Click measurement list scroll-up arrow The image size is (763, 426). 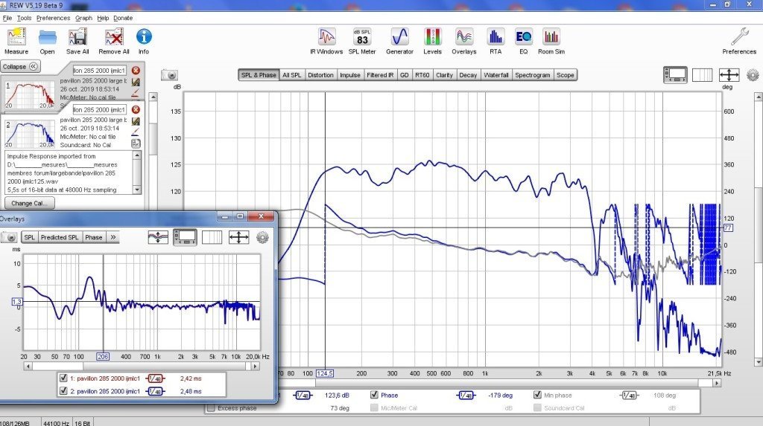(153, 97)
